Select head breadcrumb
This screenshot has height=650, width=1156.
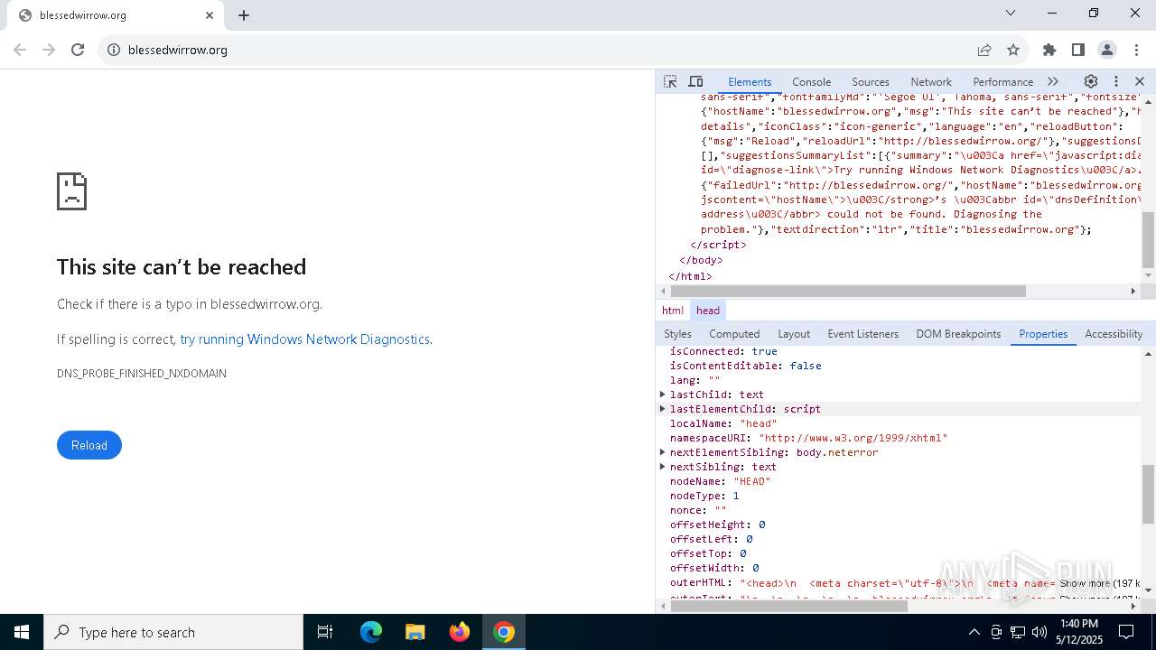(x=708, y=310)
